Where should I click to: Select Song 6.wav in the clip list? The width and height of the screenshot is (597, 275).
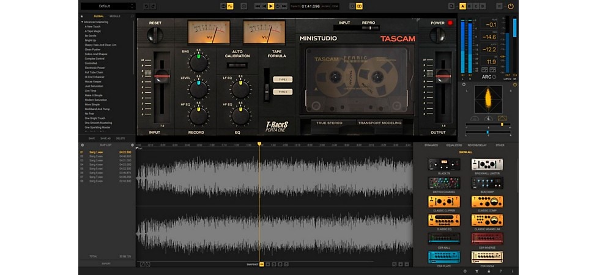click(105, 173)
